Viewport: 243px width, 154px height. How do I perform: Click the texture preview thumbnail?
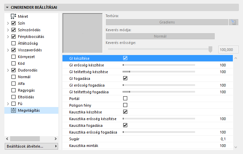tap(83, 33)
